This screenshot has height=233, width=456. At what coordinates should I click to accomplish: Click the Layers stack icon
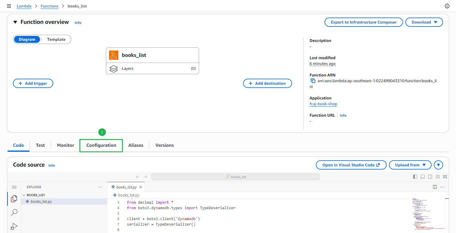[x=114, y=69]
